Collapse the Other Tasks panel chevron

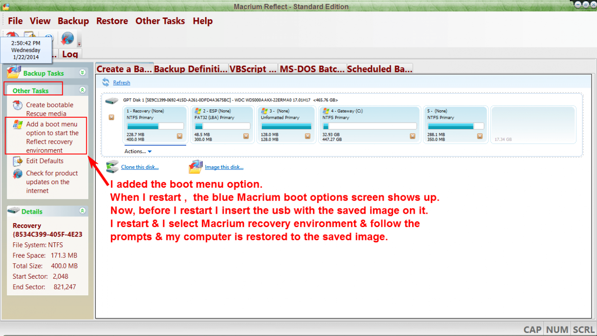[82, 90]
